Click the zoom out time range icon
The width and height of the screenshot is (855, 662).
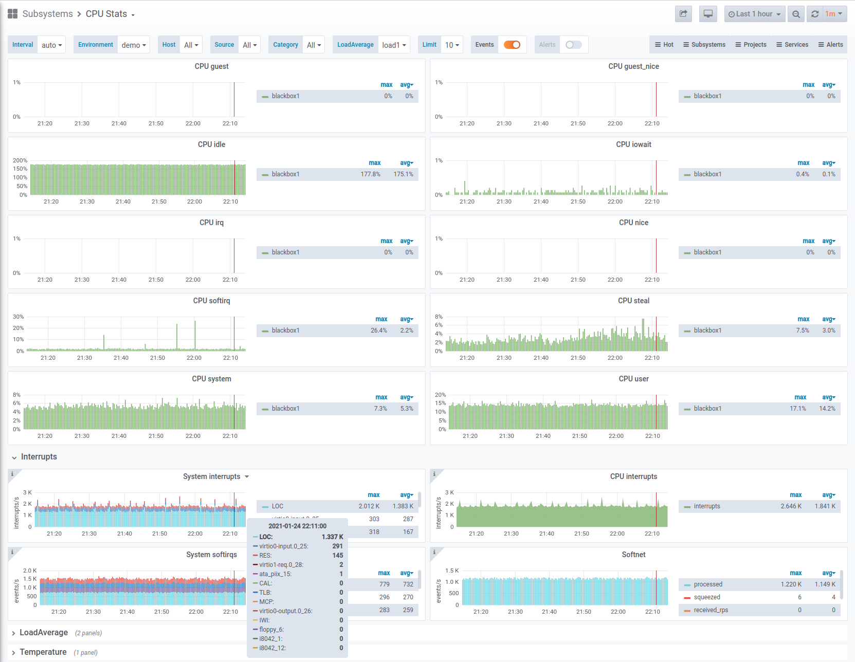796,14
